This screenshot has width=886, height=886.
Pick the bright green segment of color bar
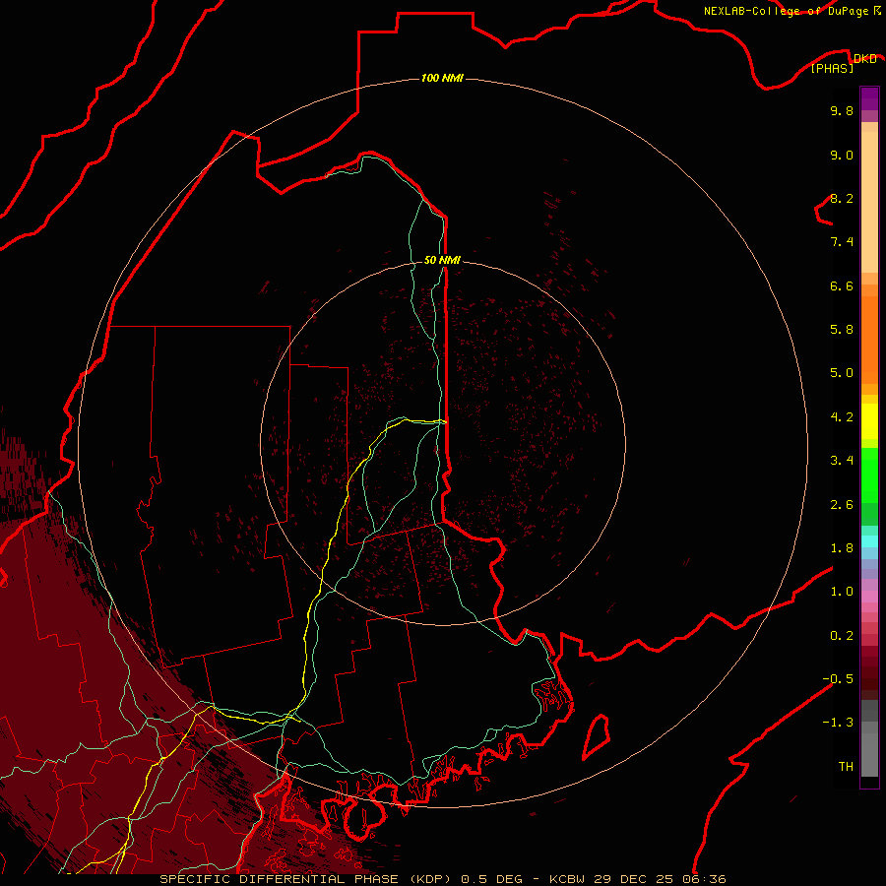tap(869, 475)
